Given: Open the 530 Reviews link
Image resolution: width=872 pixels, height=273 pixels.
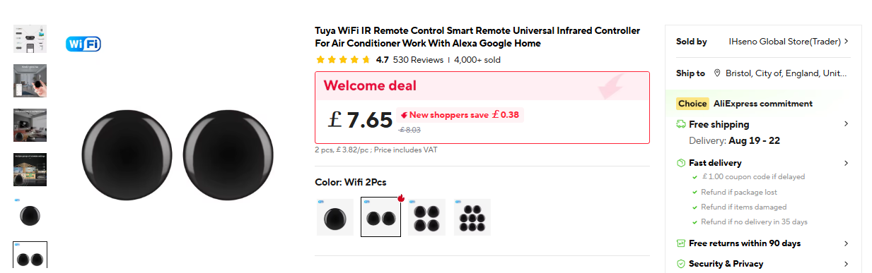Looking at the screenshot, I should coord(418,60).
